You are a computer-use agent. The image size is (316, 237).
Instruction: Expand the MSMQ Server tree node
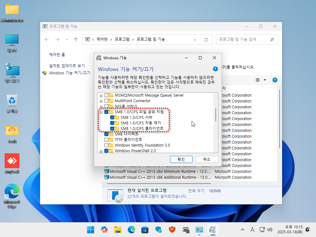click(101, 96)
